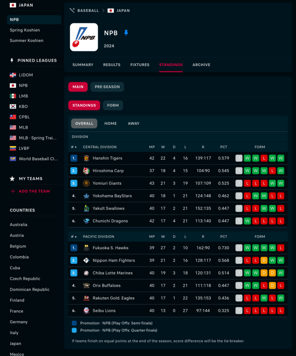Select the Pre-Season stage toggle
Image resolution: width=296 pixels, height=356 pixels.
coord(107,87)
